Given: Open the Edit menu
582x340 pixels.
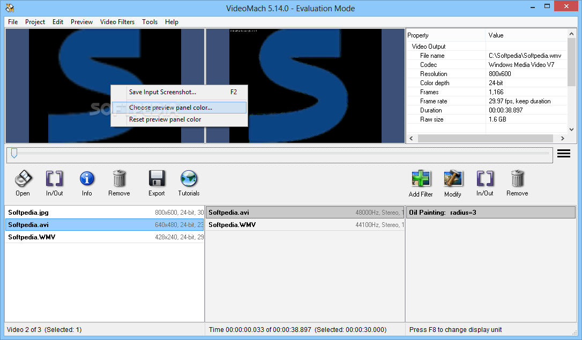Looking at the screenshot, I should [x=57, y=22].
